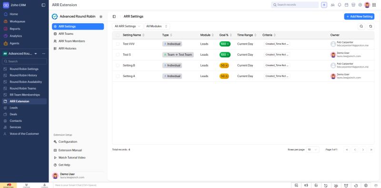
Task: Open the apps grid launcher icon
Action: coord(374,5)
